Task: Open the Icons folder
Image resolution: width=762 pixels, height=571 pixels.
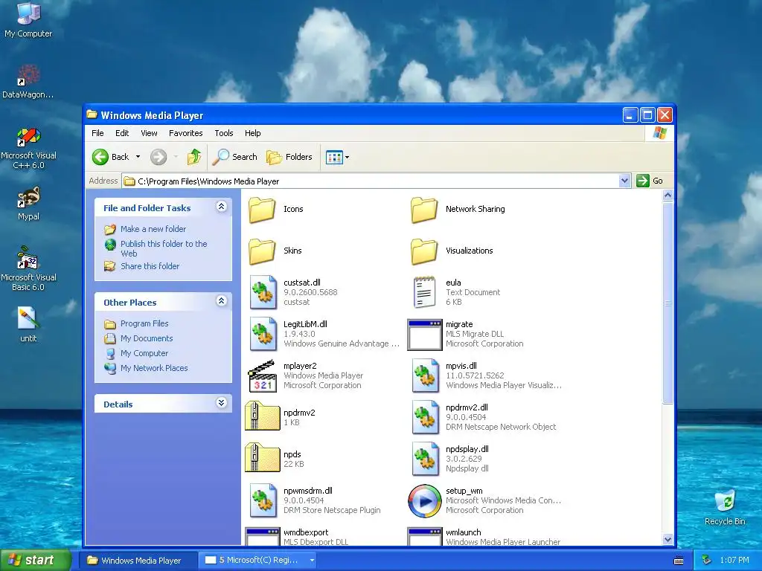Action: pos(263,209)
